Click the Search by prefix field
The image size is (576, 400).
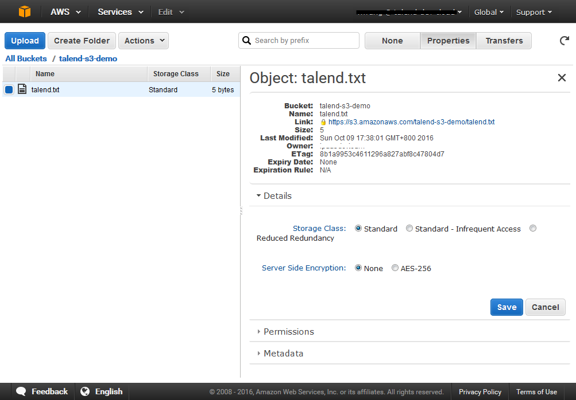click(304, 41)
